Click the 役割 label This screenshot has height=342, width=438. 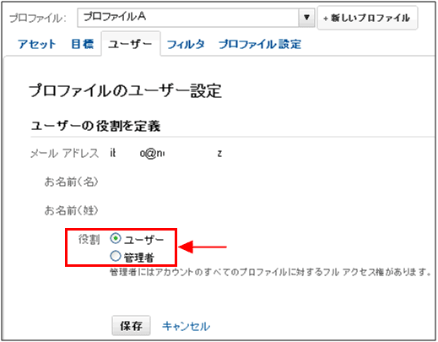[89, 240]
